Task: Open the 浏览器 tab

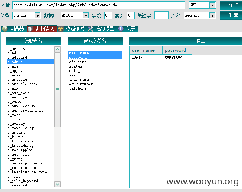Action: pyautogui.click(x=14, y=29)
